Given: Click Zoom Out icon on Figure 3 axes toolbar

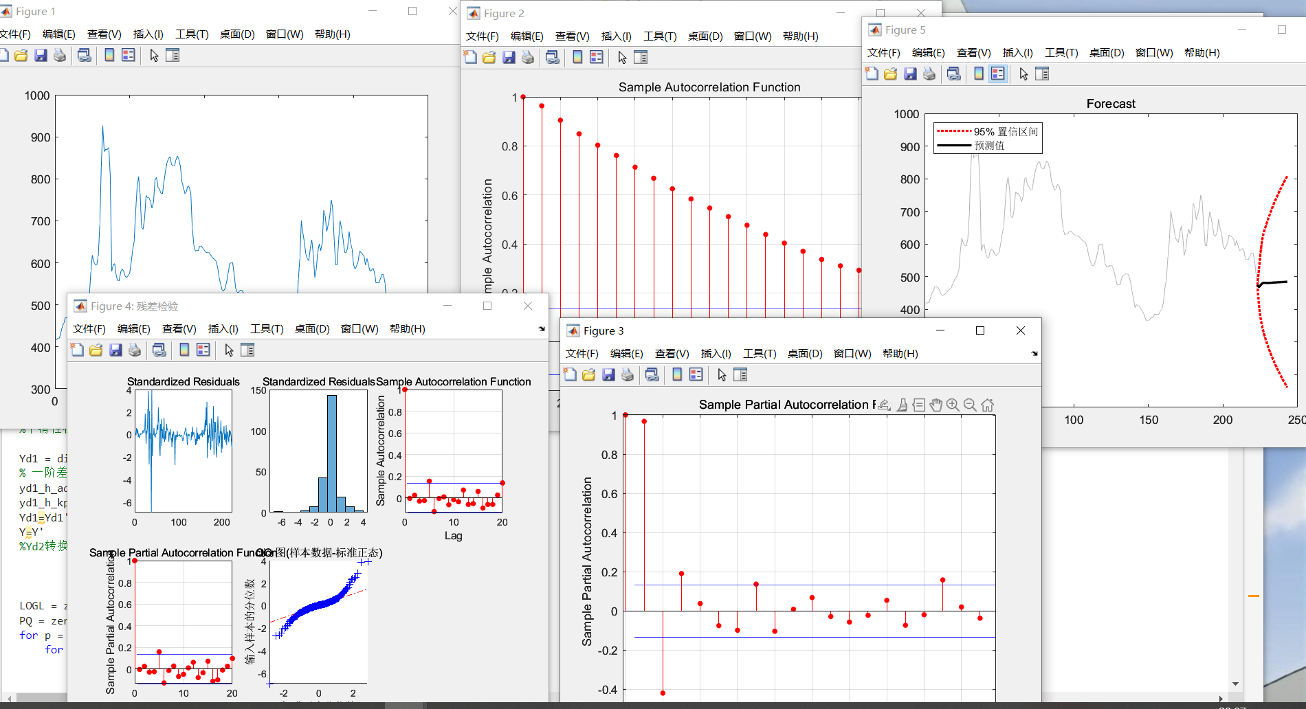Looking at the screenshot, I should tap(970, 405).
